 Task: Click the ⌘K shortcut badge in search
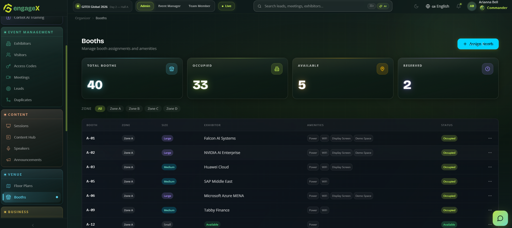click(372, 6)
